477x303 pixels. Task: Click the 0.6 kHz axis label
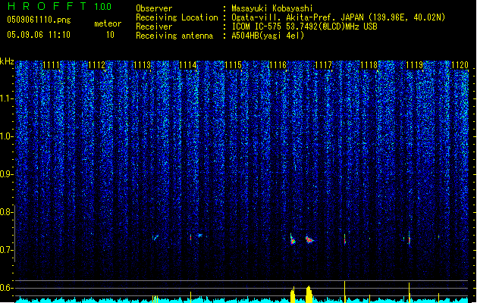tap(6, 288)
